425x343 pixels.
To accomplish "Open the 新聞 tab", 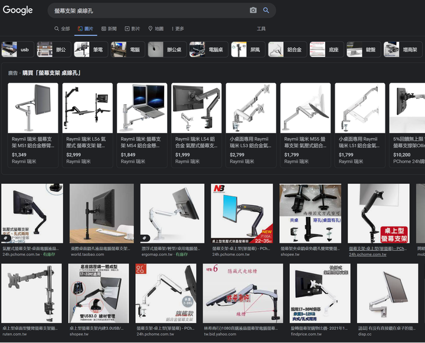I will point(109,29).
